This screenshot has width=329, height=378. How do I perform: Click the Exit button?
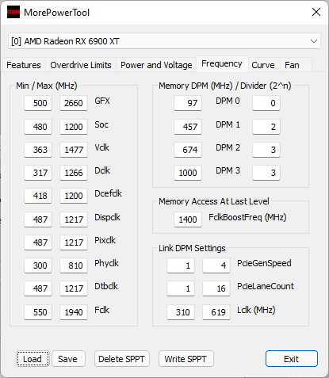point(292,359)
